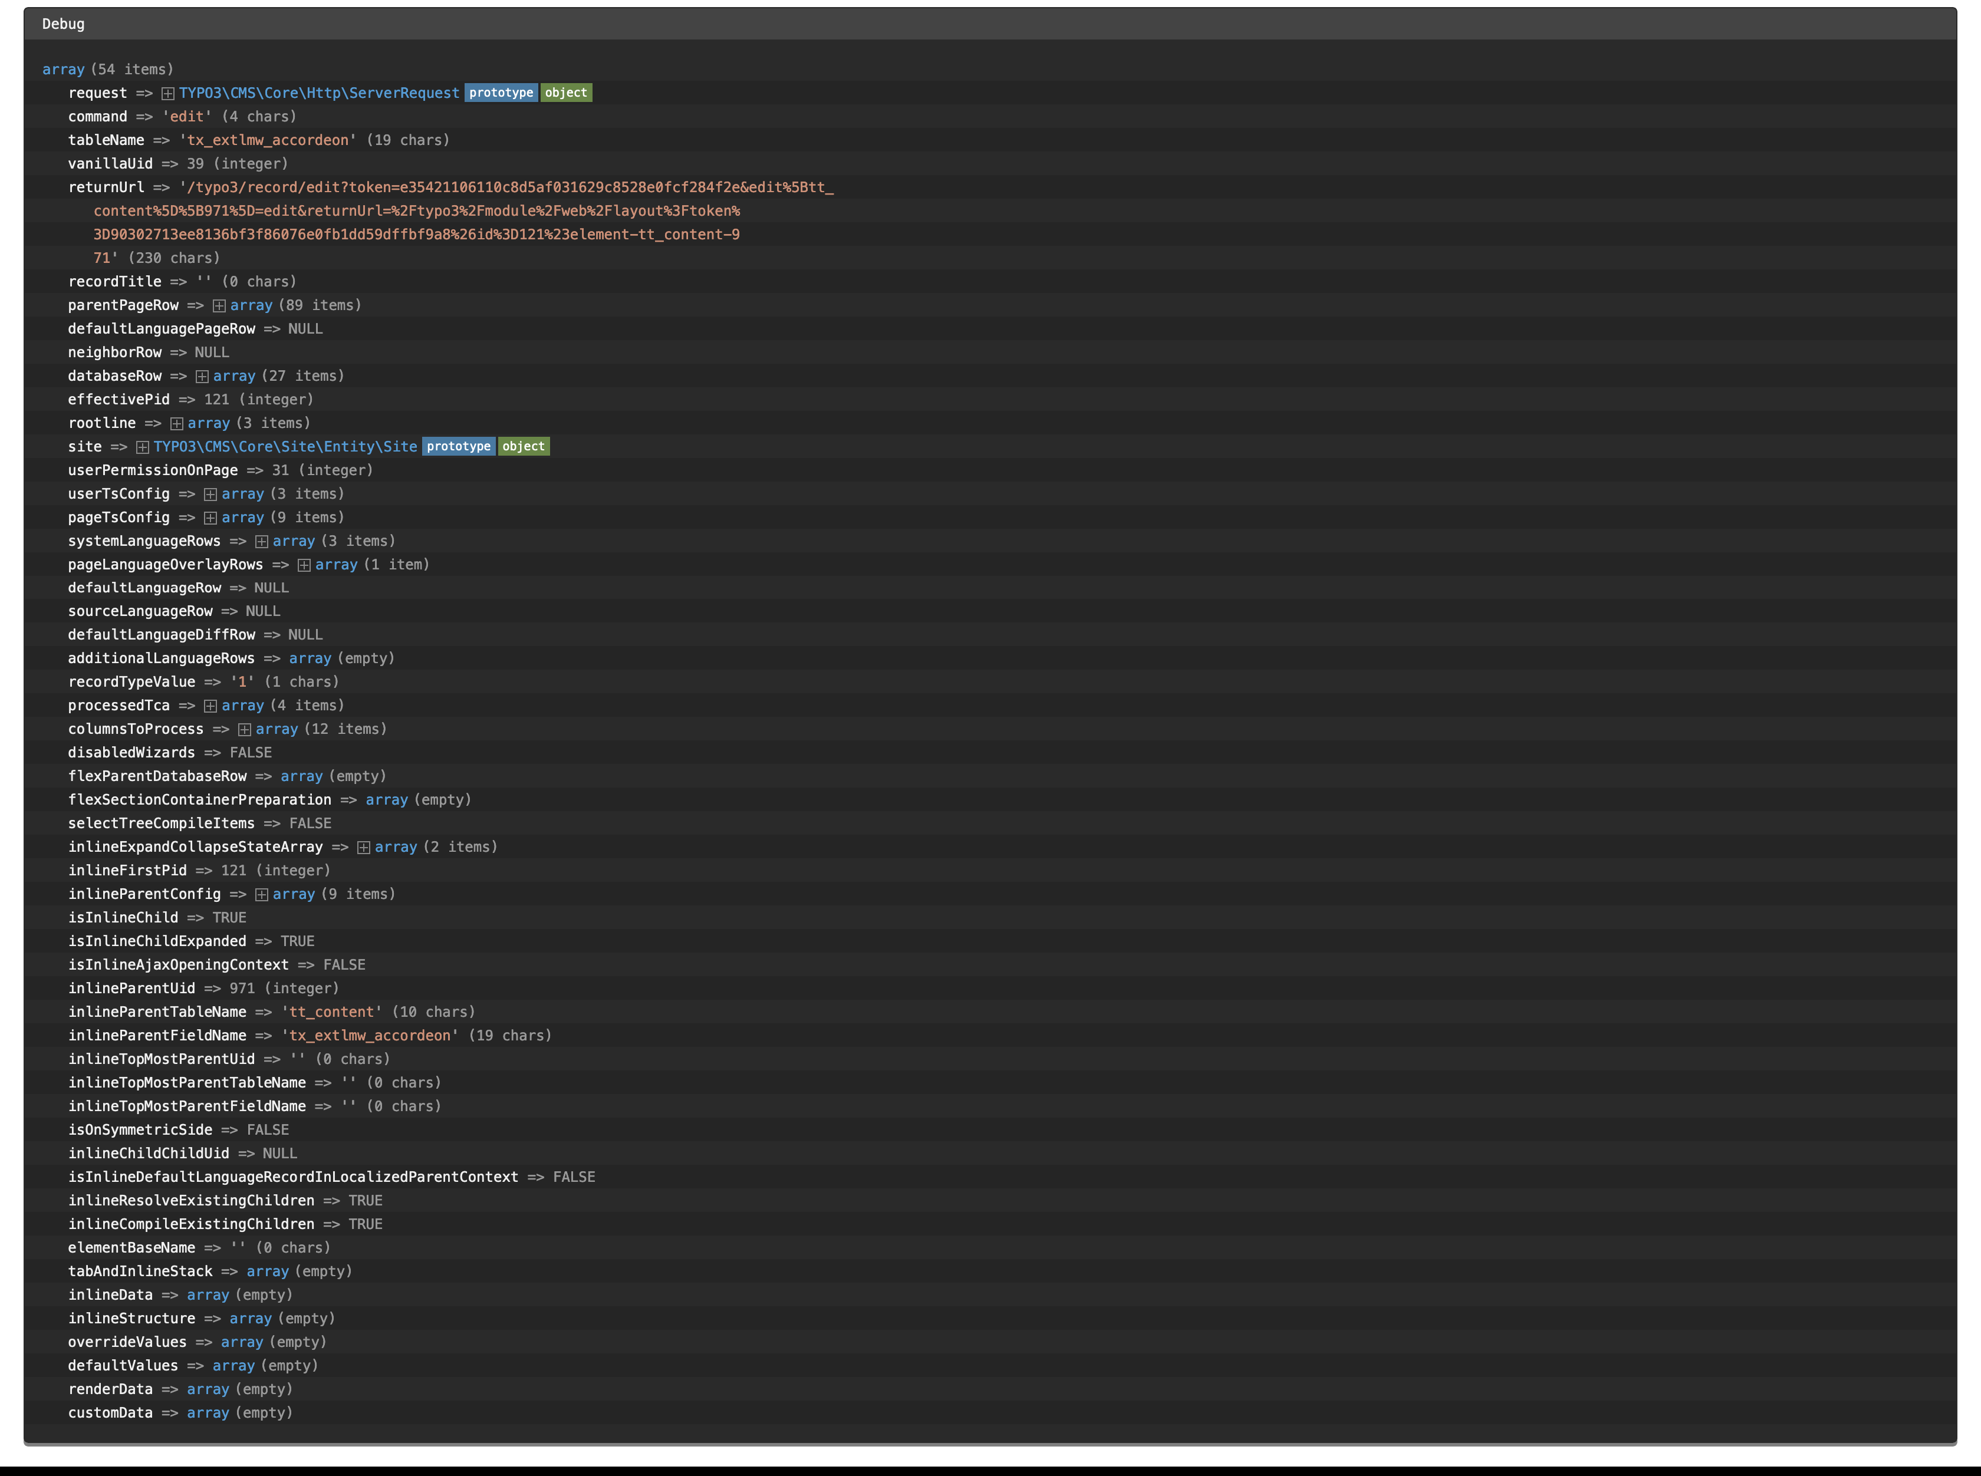Select the inlineParentUid value 971
1981x1476 pixels.
tap(242, 988)
